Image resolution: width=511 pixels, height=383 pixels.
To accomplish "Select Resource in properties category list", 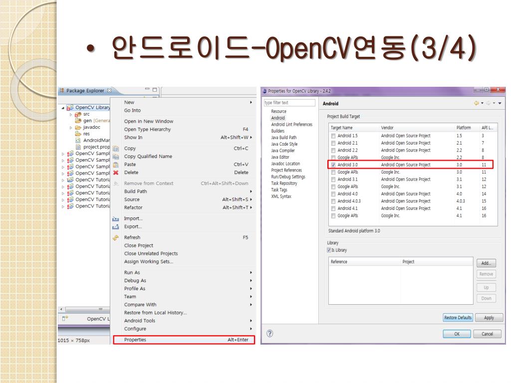I will [x=278, y=111].
